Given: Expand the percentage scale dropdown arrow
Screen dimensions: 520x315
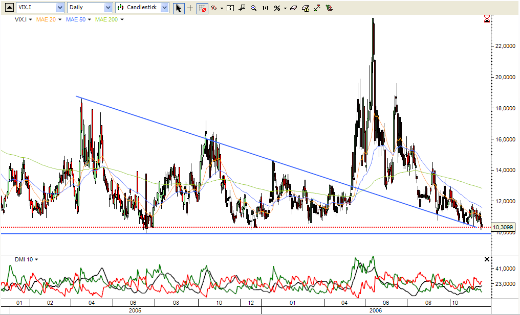Looking at the screenshot, I should pos(285,8).
